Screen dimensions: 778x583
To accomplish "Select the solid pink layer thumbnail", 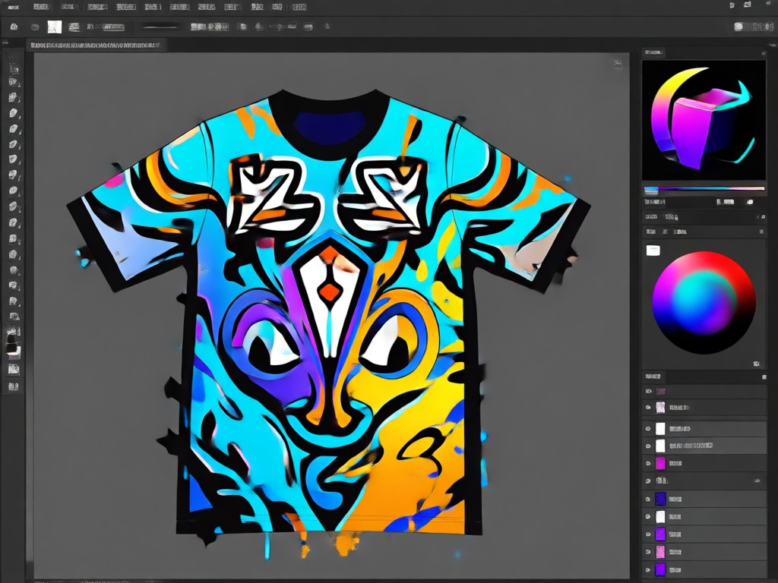I will pos(660,552).
